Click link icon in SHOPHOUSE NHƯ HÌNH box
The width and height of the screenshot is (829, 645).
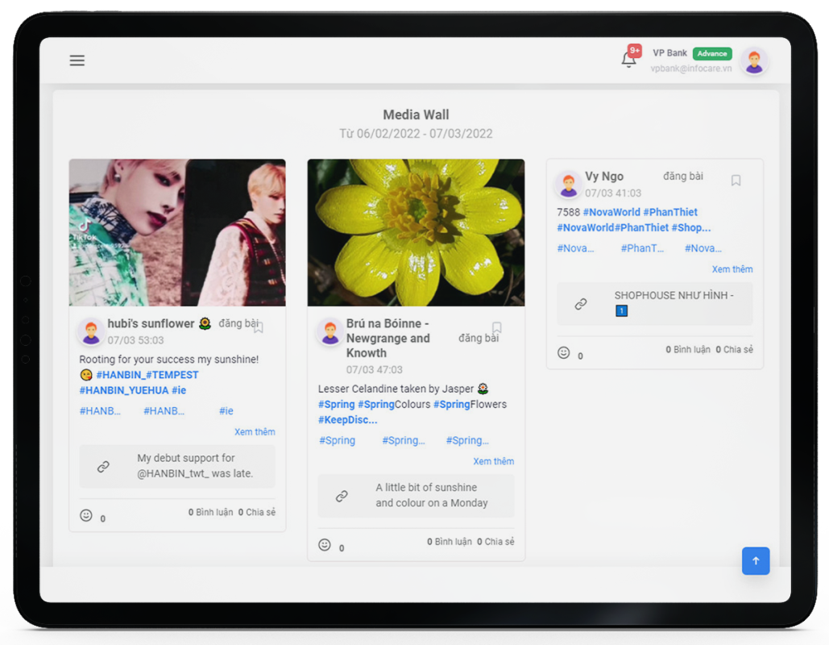(580, 304)
